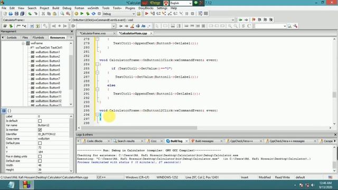
Task: Click the wrench options icon
Action: (x=295, y=26)
